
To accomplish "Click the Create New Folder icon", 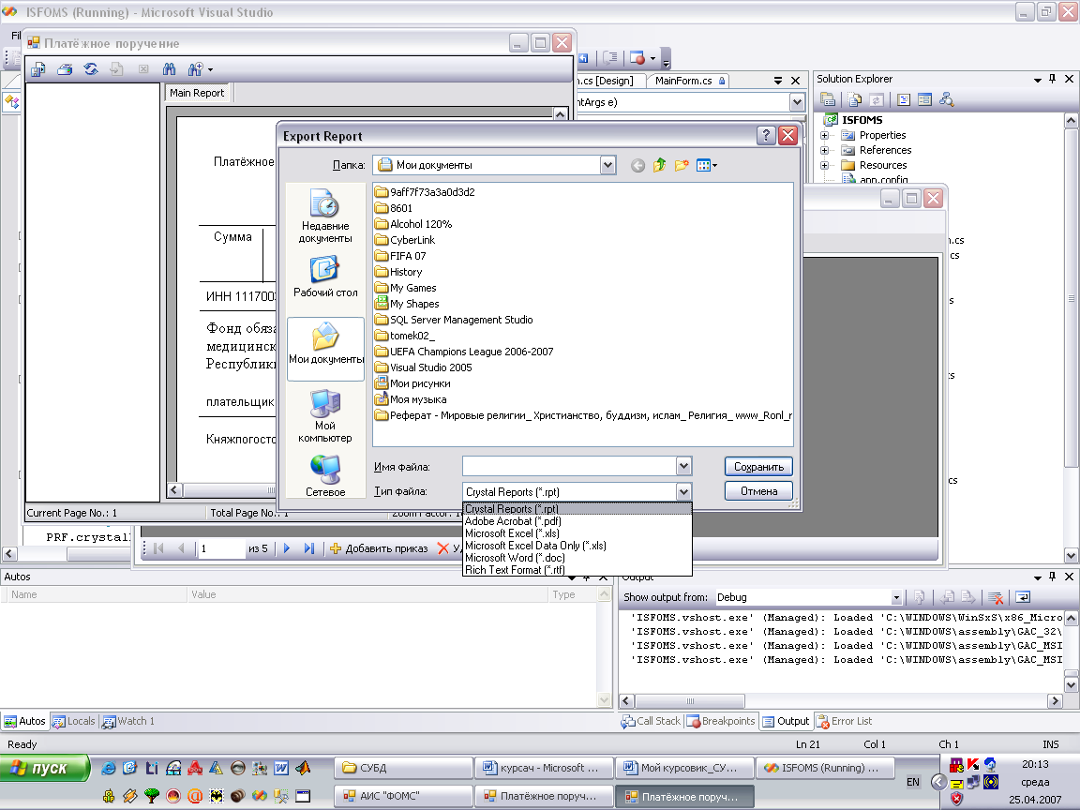I will click(x=682, y=165).
